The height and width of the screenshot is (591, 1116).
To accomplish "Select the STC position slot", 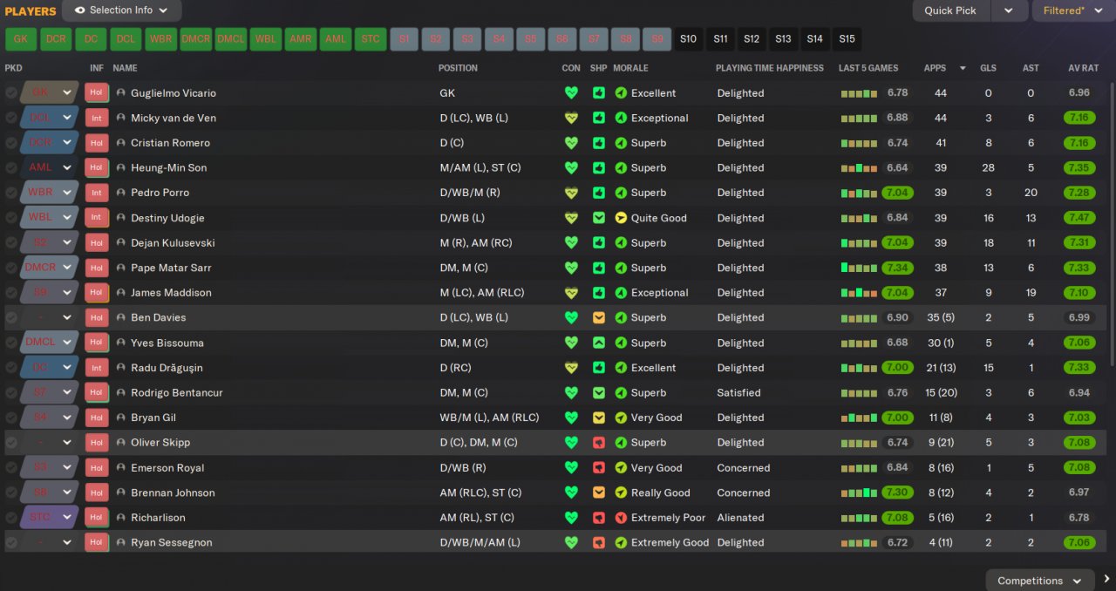I will [x=371, y=39].
